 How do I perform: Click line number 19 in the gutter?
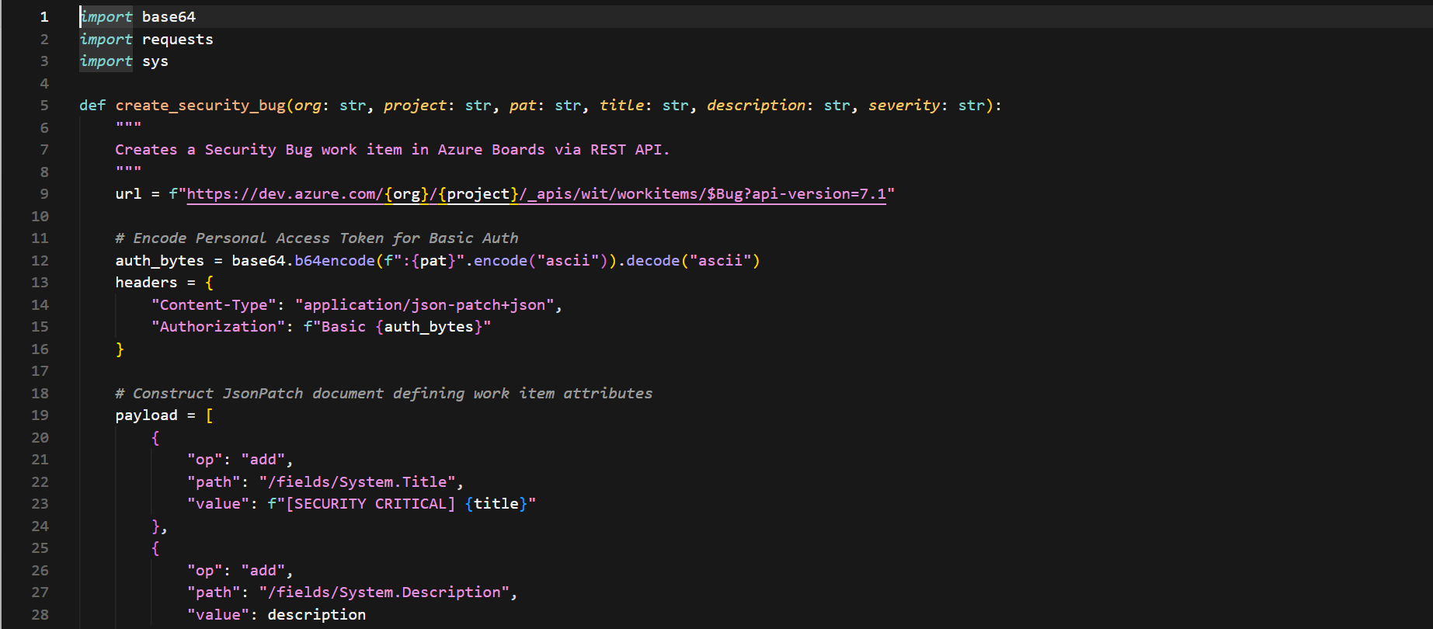coord(40,415)
